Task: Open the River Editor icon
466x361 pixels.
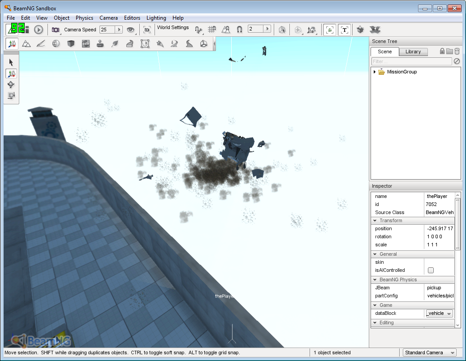Action: coord(174,44)
